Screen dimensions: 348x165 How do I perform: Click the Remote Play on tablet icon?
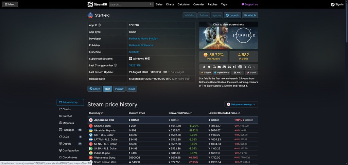214,67
